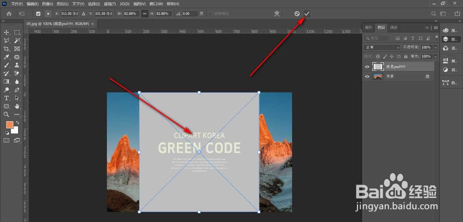Select the Eraser tool
463x222 pixels.
(x=17, y=73)
